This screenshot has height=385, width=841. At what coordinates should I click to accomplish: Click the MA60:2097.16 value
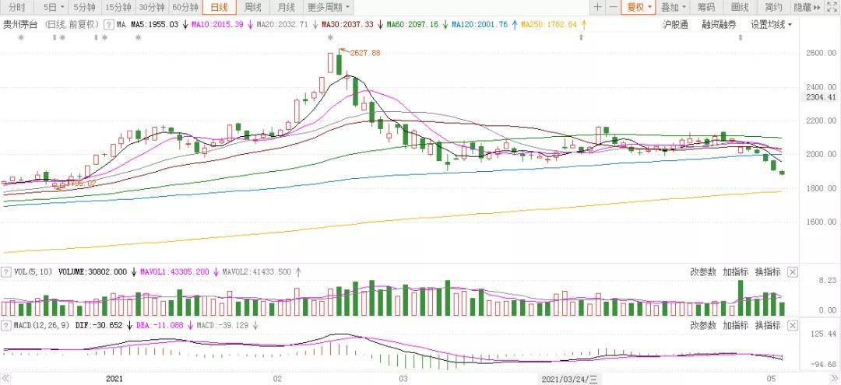(413, 25)
